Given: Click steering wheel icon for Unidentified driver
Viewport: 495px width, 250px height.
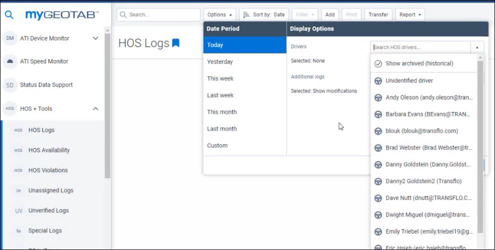Looking at the screenshot, I should 378,80.
